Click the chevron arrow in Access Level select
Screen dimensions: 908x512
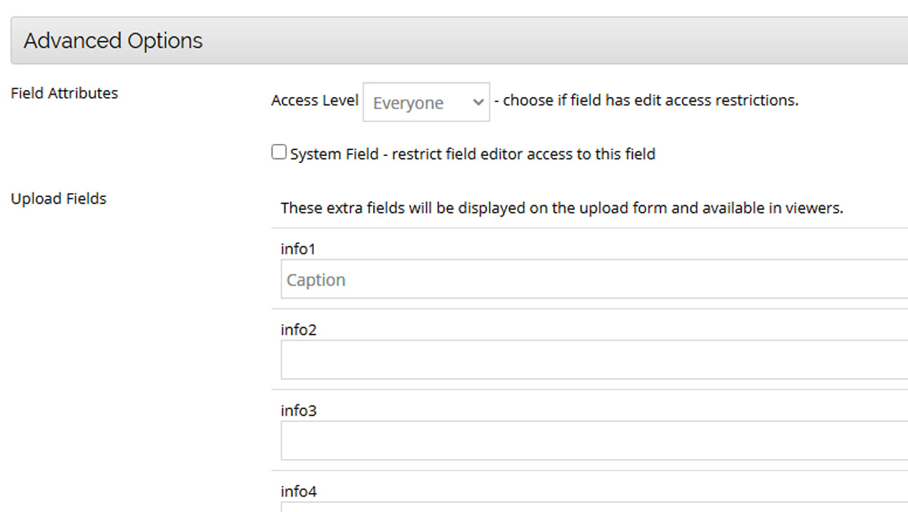click(x=477, y=102)
